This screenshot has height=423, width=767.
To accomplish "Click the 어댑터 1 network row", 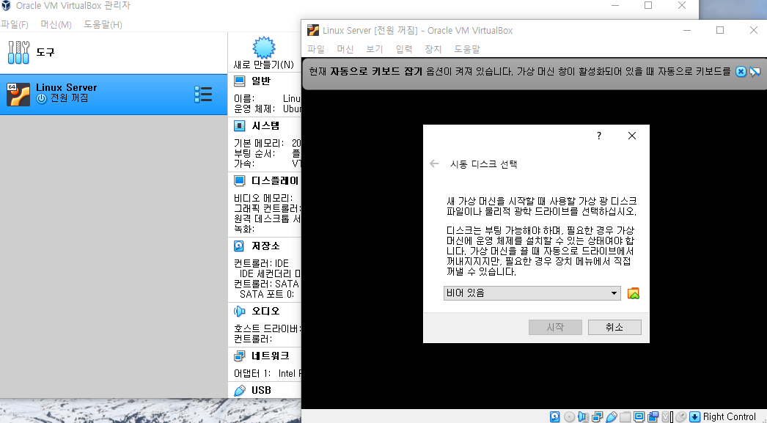I will [267, 373].
